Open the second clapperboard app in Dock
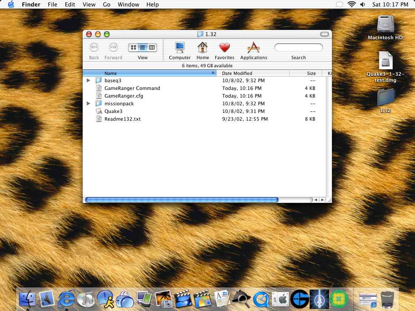The image size is (415, 311). pyautogui.click(x=203, y=299)
